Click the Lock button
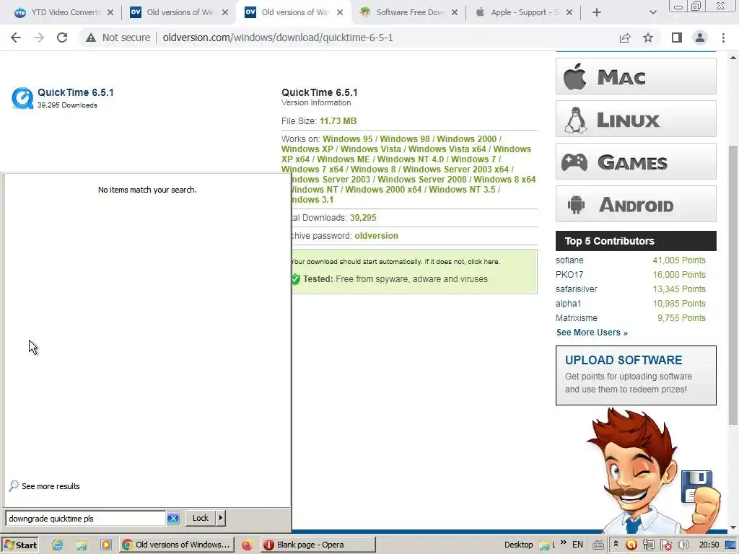Image resolution: width=739 pixels, height=554 pixels. (x=201, y=518)
